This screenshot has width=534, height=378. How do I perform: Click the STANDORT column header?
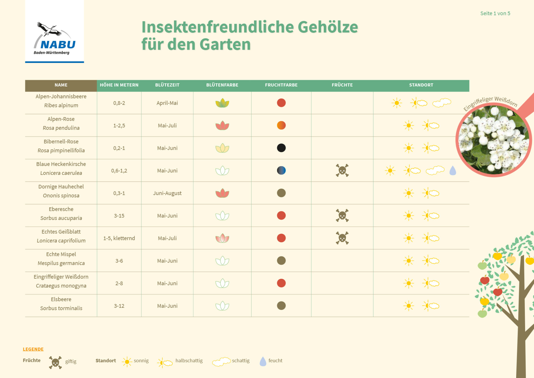pyautogui.click(x=421, y=85)
